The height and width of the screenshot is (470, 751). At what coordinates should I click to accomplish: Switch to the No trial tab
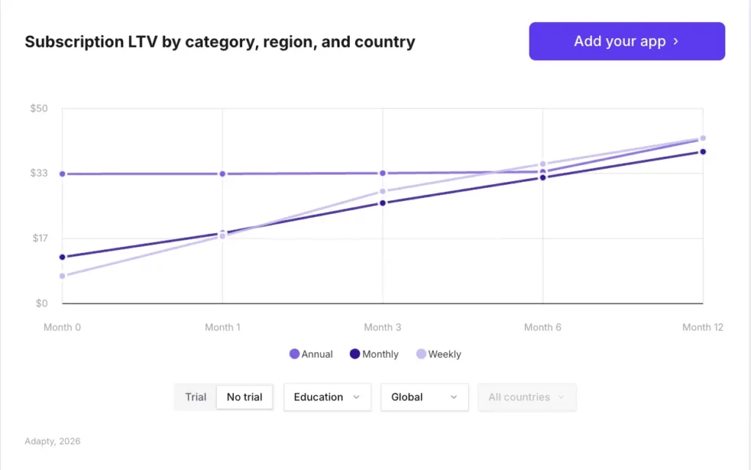click(x=244, y=397)
